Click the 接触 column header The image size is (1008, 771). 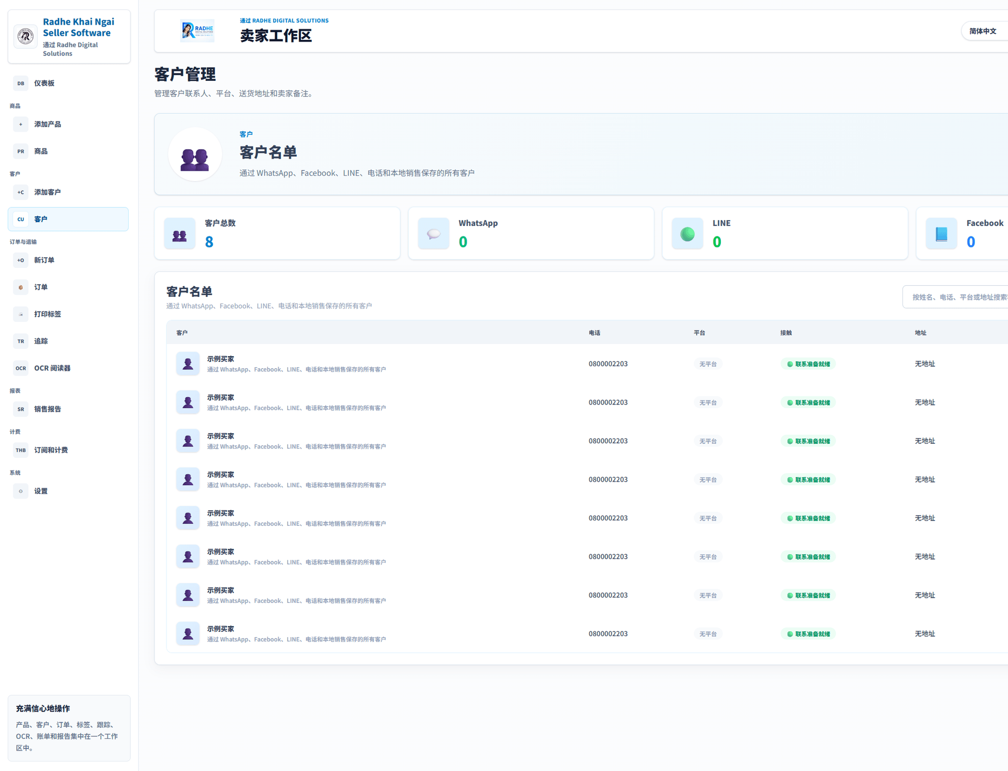click(786, 333)
